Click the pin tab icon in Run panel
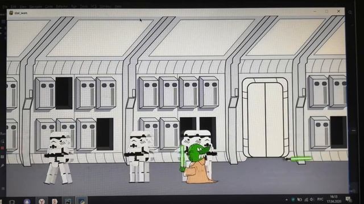This screenshot has height=204, width=364. [2, 165]
